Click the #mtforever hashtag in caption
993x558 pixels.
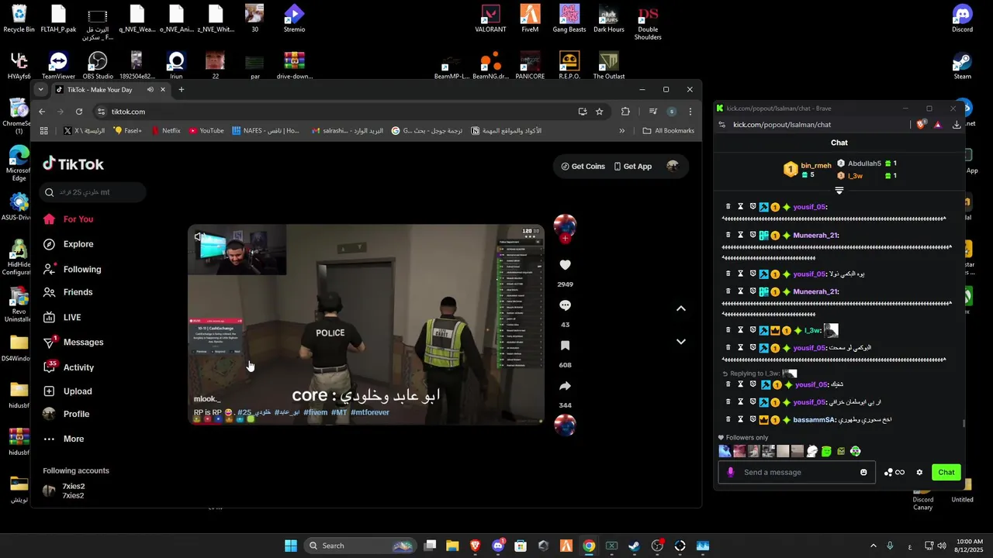tap(370, 412)
